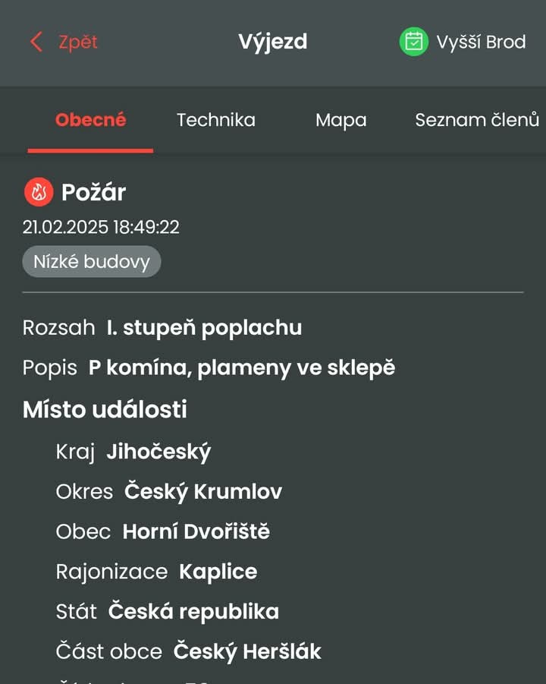Tap the red fire Požár icon
Viewport: 546px width, 684px height.
[39, 192]
